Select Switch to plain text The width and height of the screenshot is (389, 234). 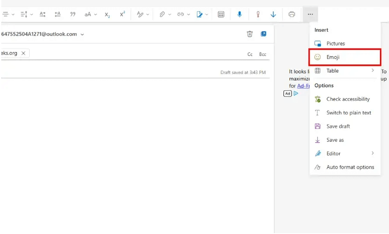pos(345,113)
